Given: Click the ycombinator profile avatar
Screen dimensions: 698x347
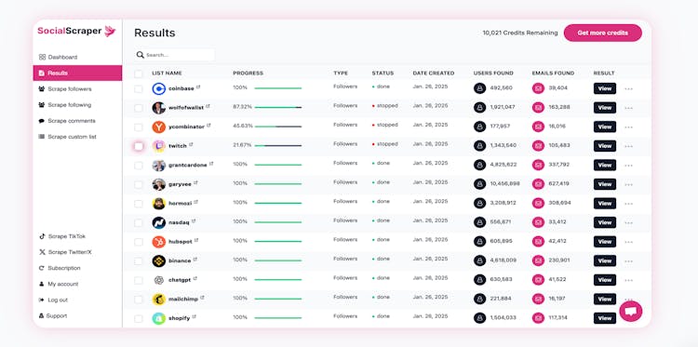Looking at the screenshot, I should pyautogui.click(x=158, y=127).
